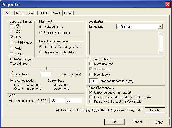
Task: Go to the About tab
Action: point(68,13)
